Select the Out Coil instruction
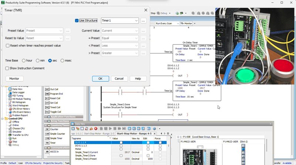 (54, 89)
